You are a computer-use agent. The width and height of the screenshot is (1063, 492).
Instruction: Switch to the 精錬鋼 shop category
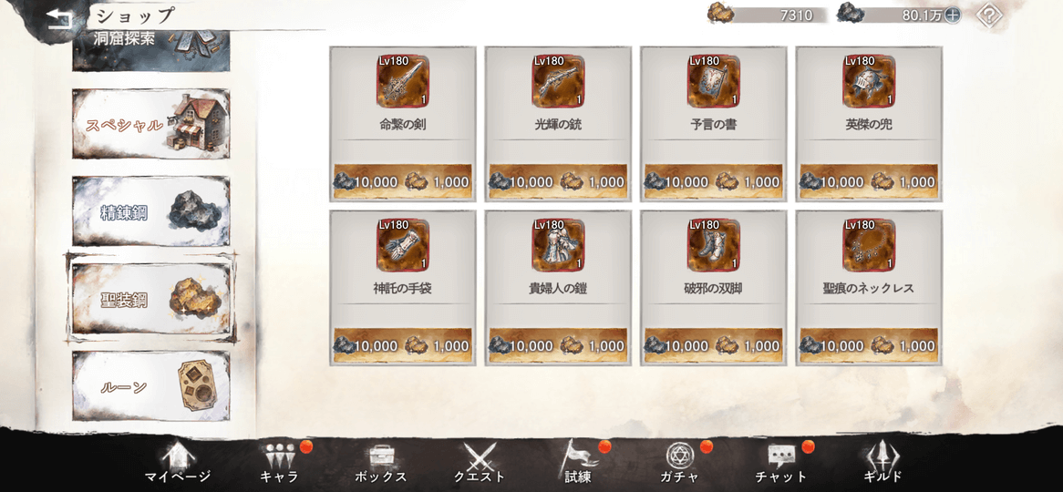151,212
